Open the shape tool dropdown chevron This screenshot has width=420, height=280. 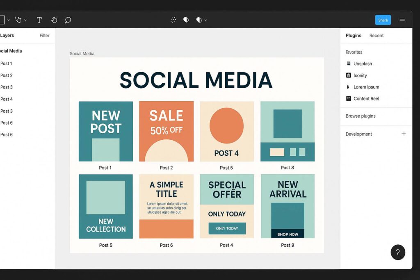tap(9, 20)
